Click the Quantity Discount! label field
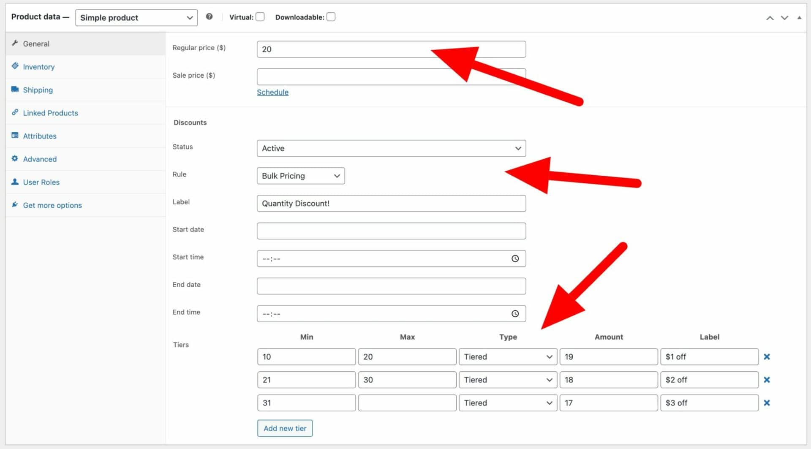 tap(391, 203)
